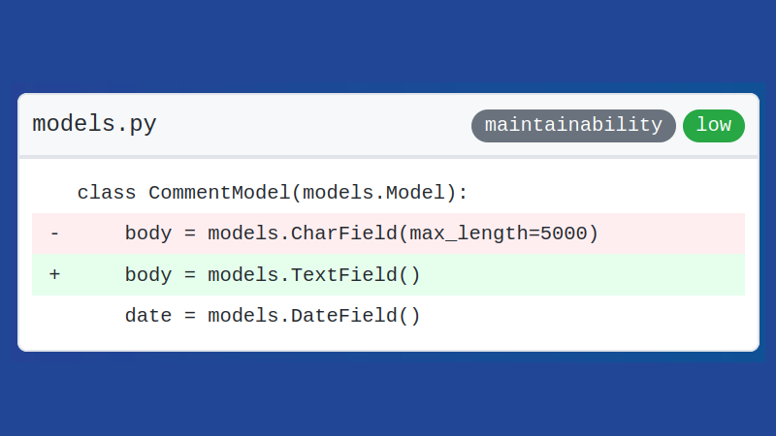Click the class CommentModel declaration line
The width and height of the screenshot is (776, 436).
pyautogui.click(x=273, y=192)
